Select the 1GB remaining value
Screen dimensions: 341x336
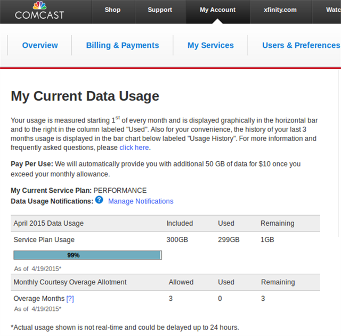267,240
